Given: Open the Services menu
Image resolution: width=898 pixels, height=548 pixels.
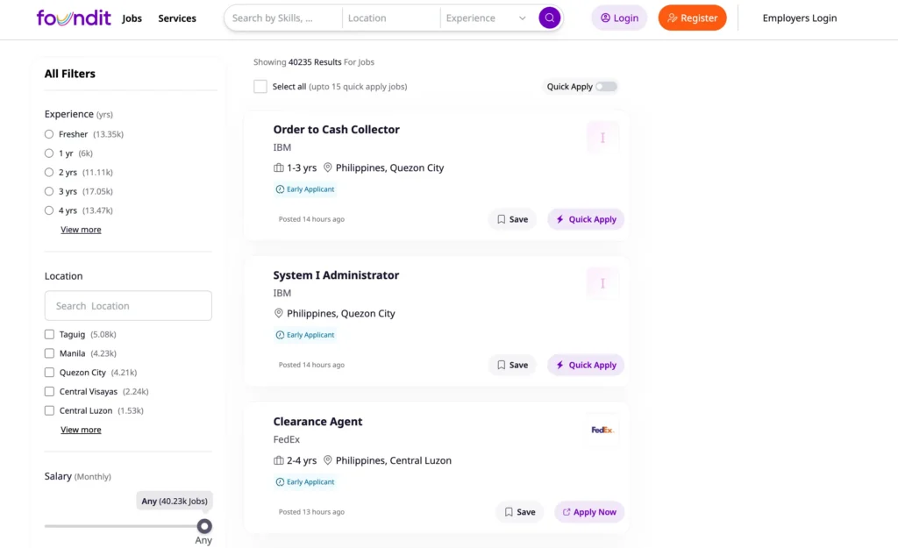Looking at the screenshot, I should pyautogui.click(x=177, y=18).
